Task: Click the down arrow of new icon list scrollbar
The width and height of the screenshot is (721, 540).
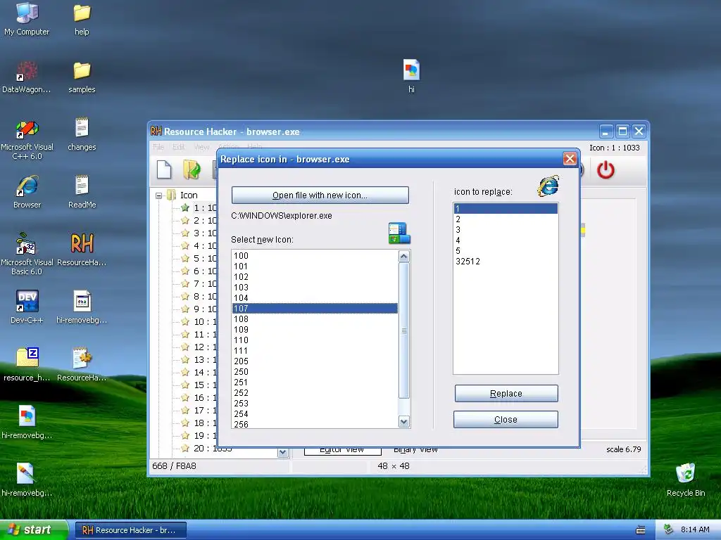Action: [x=403, y=422]
